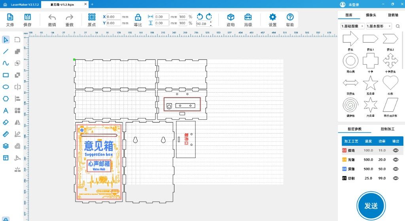The image size is (405, 221).
Task: Click black swatch of 切割 layer
Action: 344,178
